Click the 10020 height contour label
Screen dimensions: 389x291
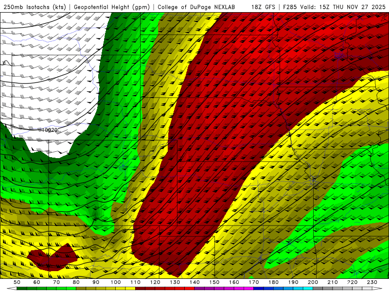[x=50, y=130]
